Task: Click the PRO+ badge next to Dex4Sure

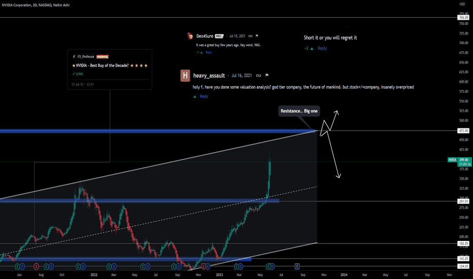Action: click(x=219, y=36)
